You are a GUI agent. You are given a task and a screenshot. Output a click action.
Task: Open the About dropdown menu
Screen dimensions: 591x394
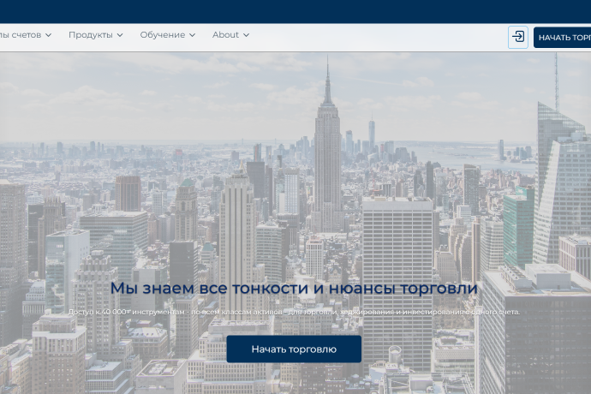pyautogui.click(x=230, y=34)
